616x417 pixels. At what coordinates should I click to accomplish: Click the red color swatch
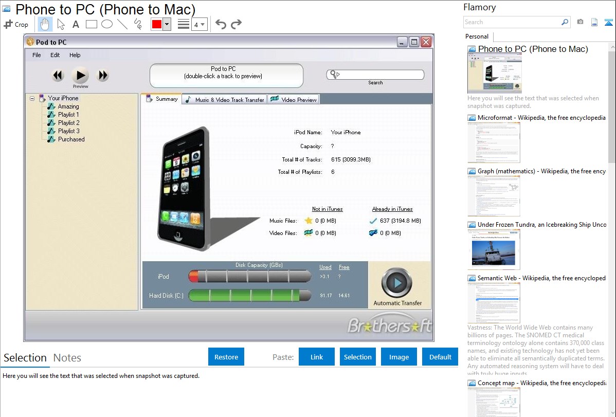(x=157, y=24)
